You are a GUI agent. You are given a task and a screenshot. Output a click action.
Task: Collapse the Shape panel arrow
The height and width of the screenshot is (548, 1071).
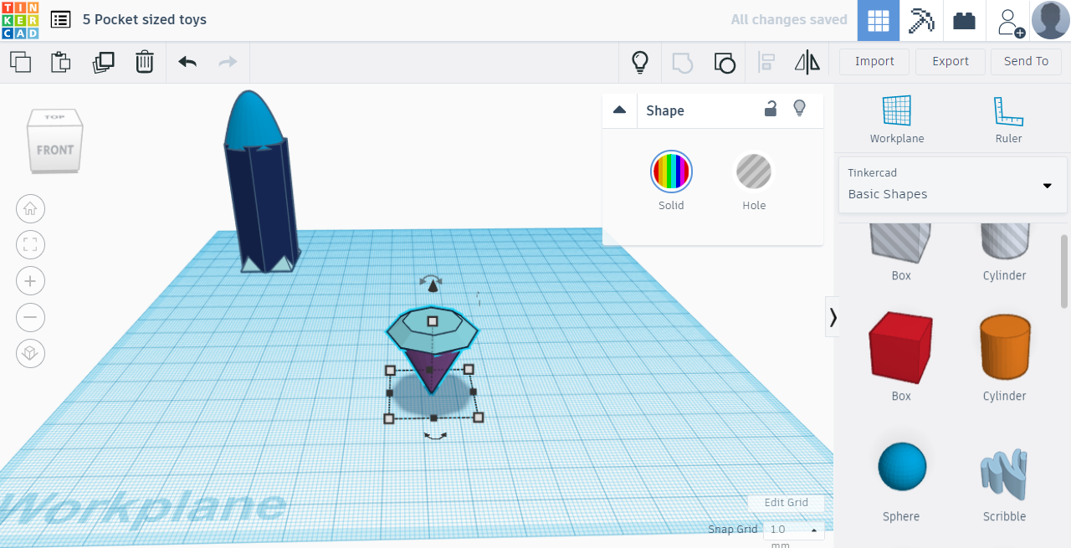[x=620, y=110]
